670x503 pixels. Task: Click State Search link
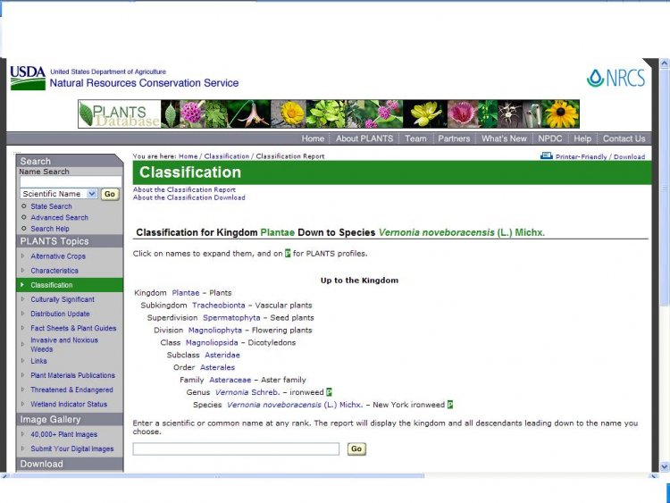tap(51, 206)
